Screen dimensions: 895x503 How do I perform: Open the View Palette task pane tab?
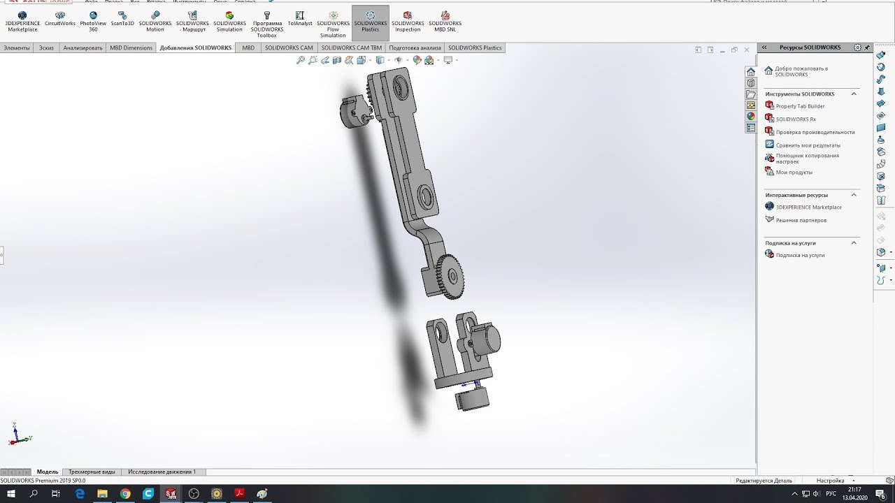point(751,105)
